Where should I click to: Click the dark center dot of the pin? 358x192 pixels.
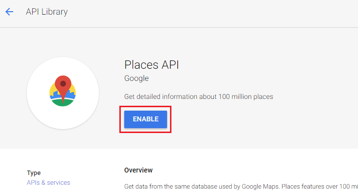(x=63, y=83)
